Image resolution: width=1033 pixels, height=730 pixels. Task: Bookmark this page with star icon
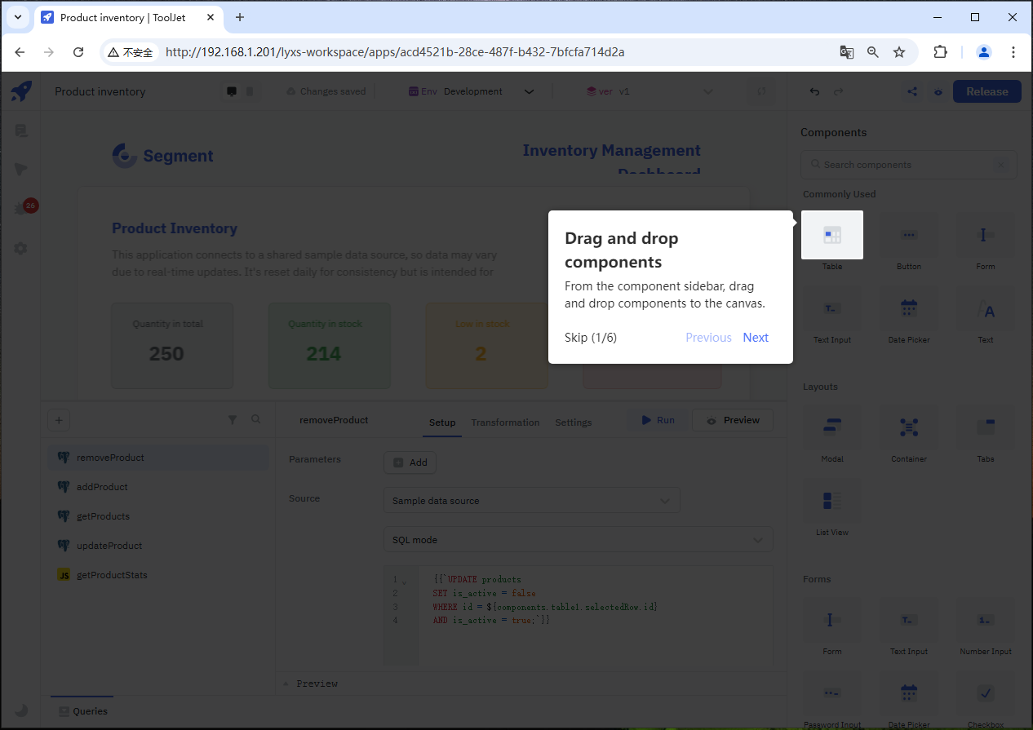[x=899, y=52]
